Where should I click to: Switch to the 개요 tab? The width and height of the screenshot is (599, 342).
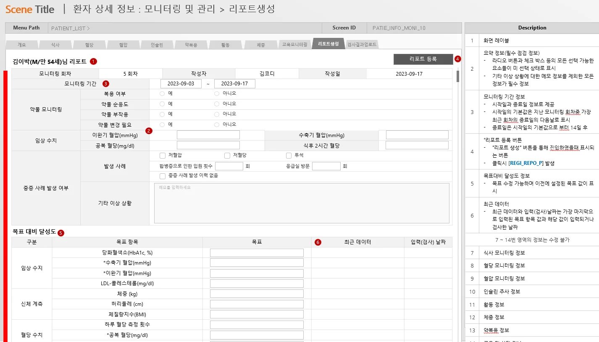[22, 44]
